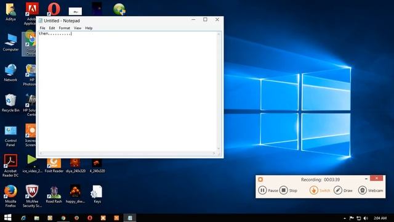This screenshot has width=394, height=222.
Task: Select the Road Rash desktop icon
Action: pos(54,194)
